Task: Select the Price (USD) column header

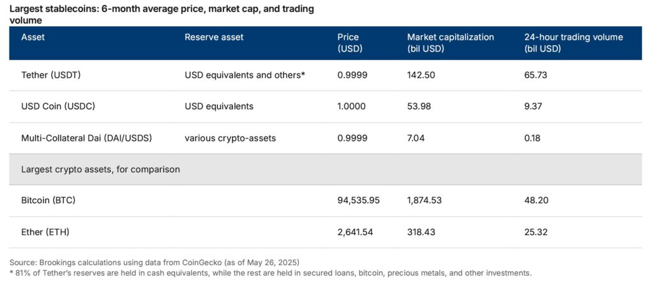Action: point(349,43)
